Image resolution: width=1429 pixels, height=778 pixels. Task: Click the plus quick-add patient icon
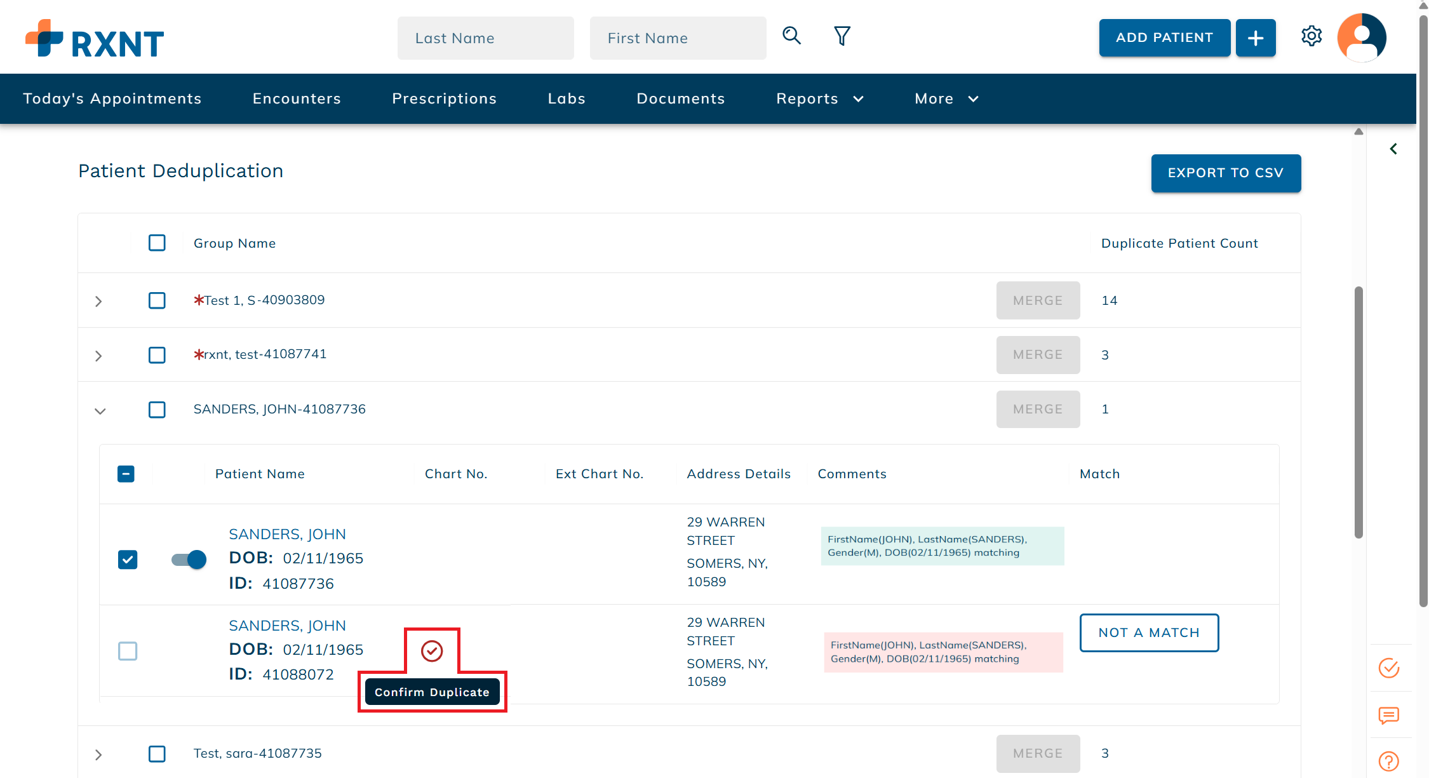pyautogui.click(x=1255, y=38)
